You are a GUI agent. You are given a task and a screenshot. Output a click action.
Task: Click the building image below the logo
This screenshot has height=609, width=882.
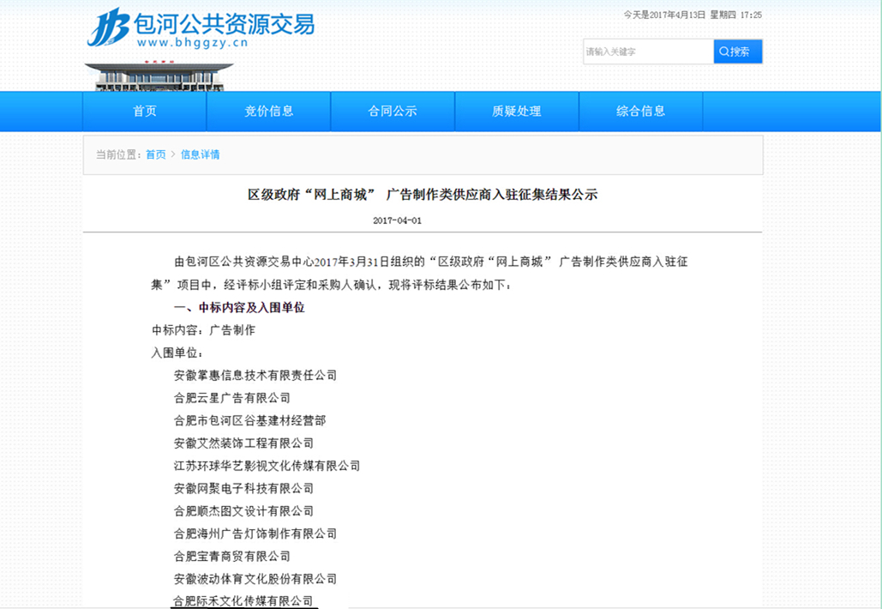159,76
